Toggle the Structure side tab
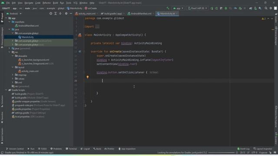Image resolution: width=278 pixels, height=156 pixels. click(2, 101)
